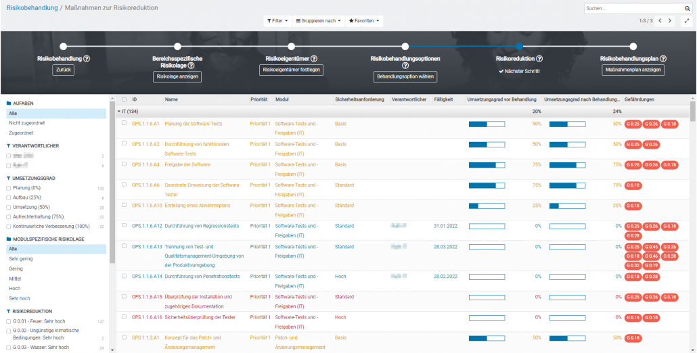Click the Maßnahmenplan anzeigen button
Image resolution: width=697 pixels, height=353 pixels.
(633, 70)
